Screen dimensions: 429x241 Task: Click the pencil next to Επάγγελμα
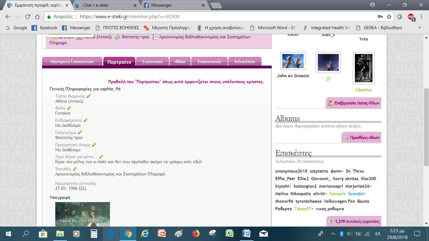[80, 132]
